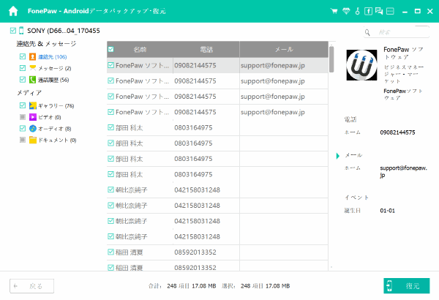Click the video category icon
Screen dimensions: 439x300
(x=33, y=117)
